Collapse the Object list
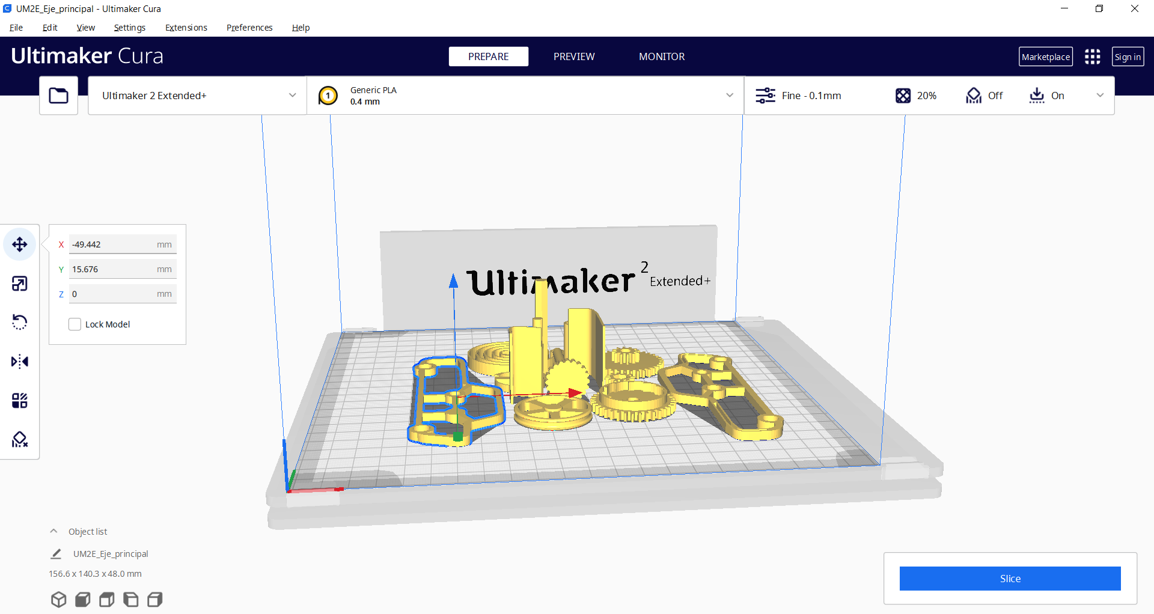 pos(54,532)
